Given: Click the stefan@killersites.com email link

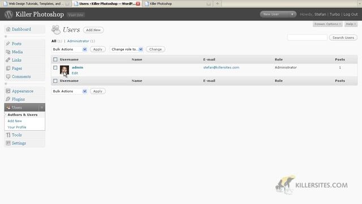Looking at the screenshot, I should (221, 67).
